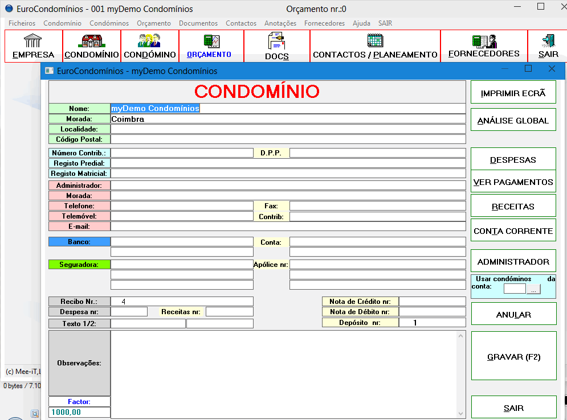Open the Anotações menu

click(280, 23)
